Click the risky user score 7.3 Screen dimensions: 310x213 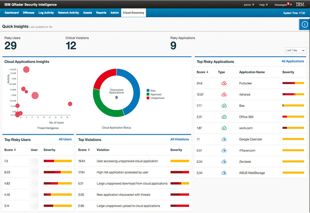[x=6, y=161]
